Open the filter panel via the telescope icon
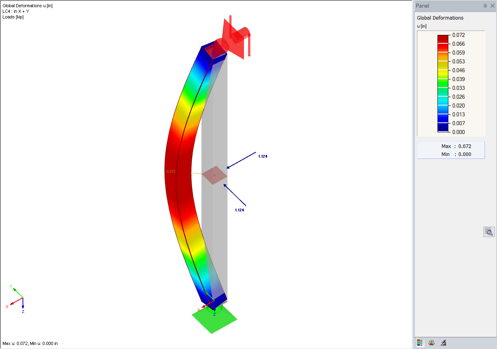The width and height of the screenshot is (497, 349). (443, 343)
